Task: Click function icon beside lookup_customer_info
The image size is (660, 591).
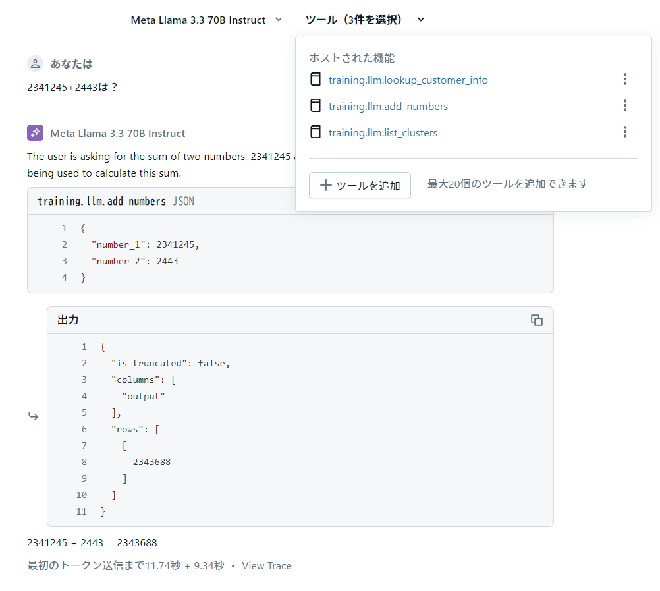Action: click(316, 79)
